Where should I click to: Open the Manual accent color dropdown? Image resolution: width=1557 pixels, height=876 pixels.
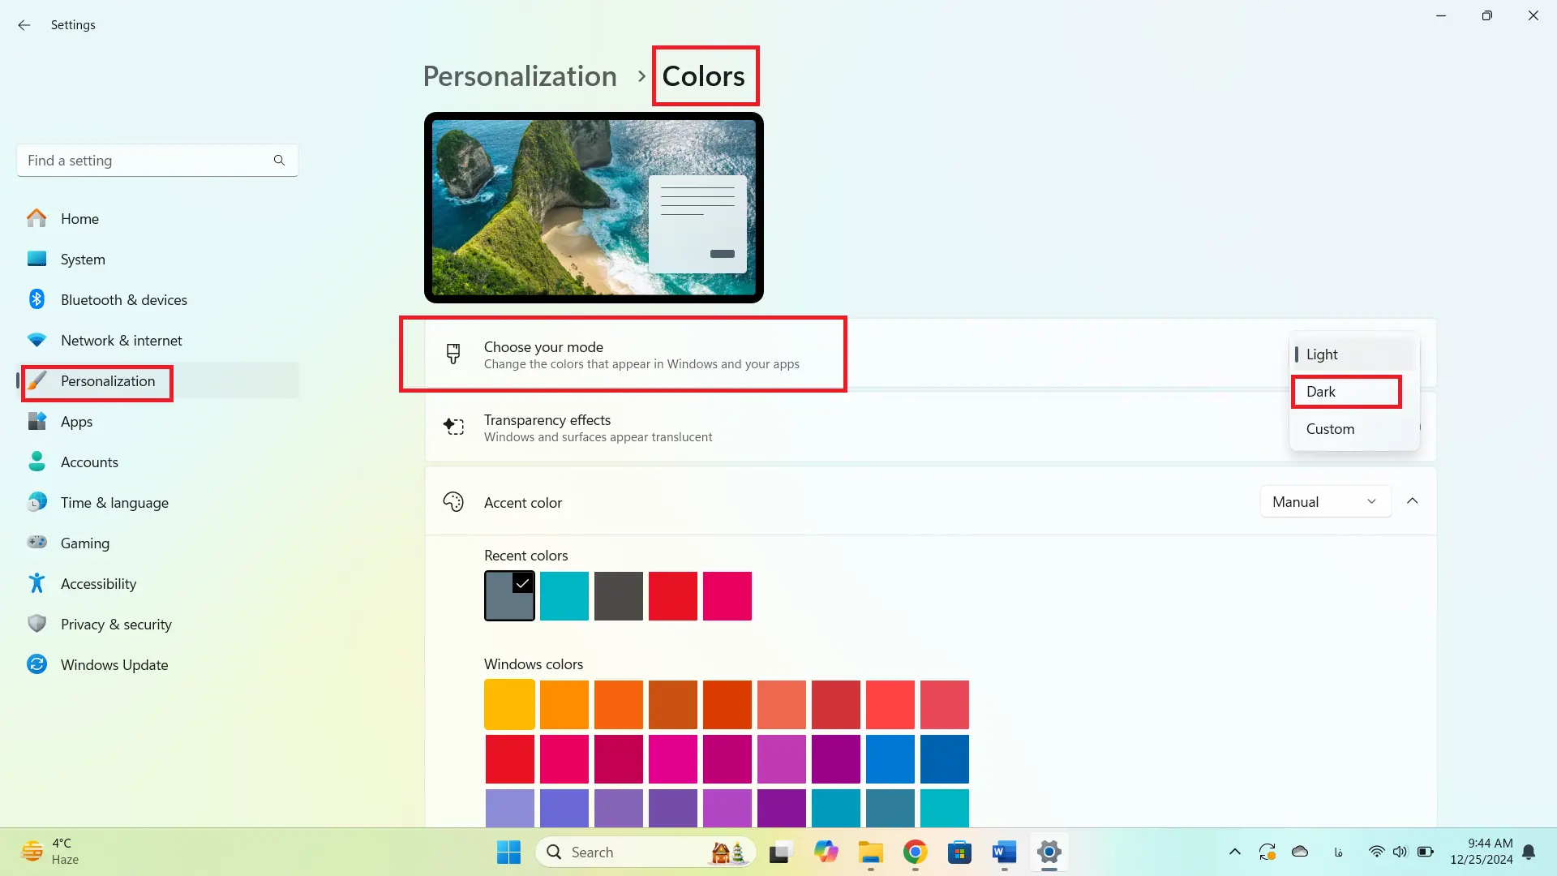1325,502
